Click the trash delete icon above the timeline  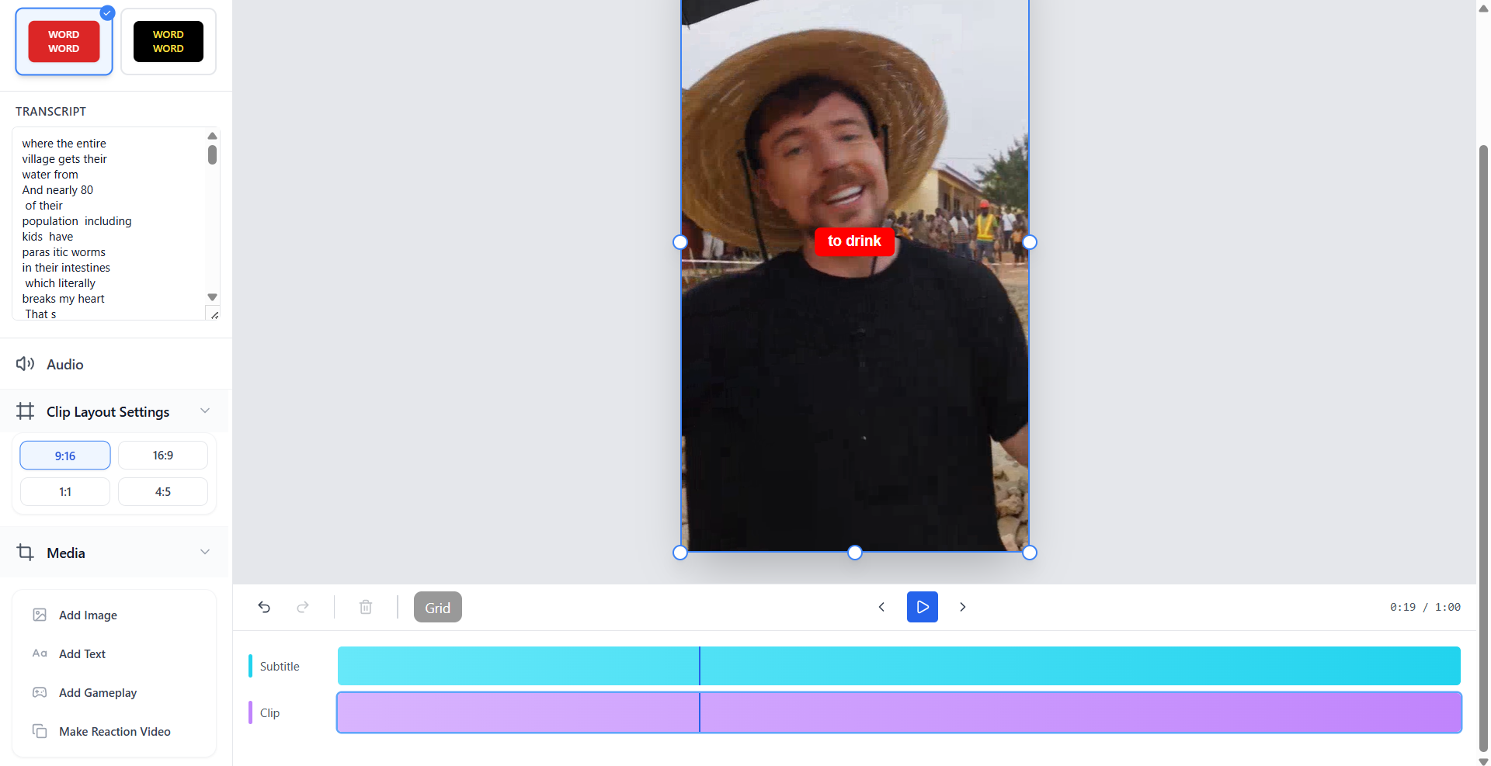pos(365,607)
